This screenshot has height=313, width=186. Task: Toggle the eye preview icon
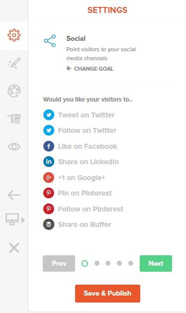(14, 147)
